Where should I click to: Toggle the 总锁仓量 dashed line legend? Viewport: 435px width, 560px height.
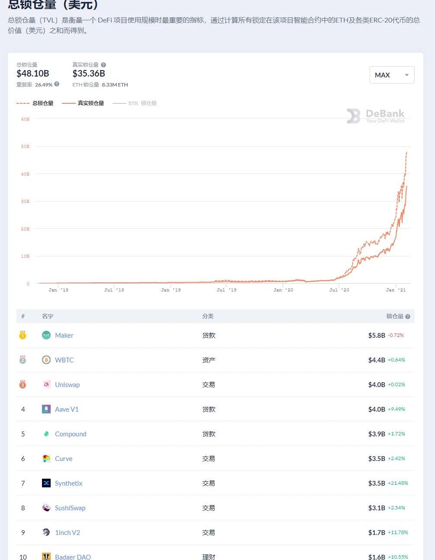point(35,103)
